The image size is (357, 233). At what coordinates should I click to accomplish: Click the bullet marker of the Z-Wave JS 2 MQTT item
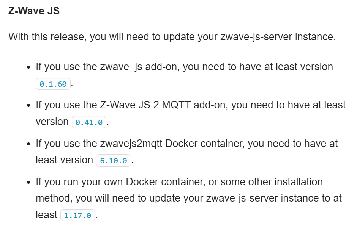28,106
